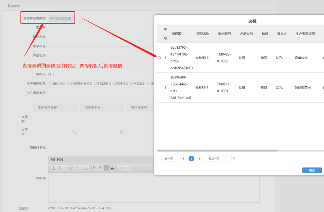The width and height of the screenshot is (324, 212).
Task: Click the edit pencil icon in attachment toolbar
Action: [x=72, y=168]
